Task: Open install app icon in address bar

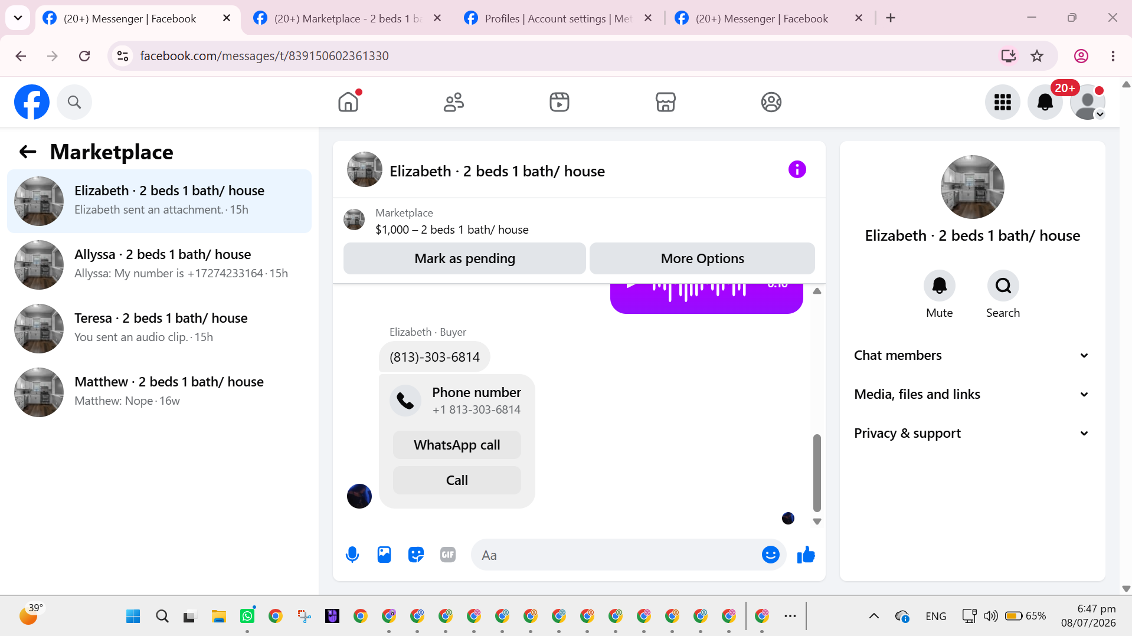Action: click(x=1008, y=56)
